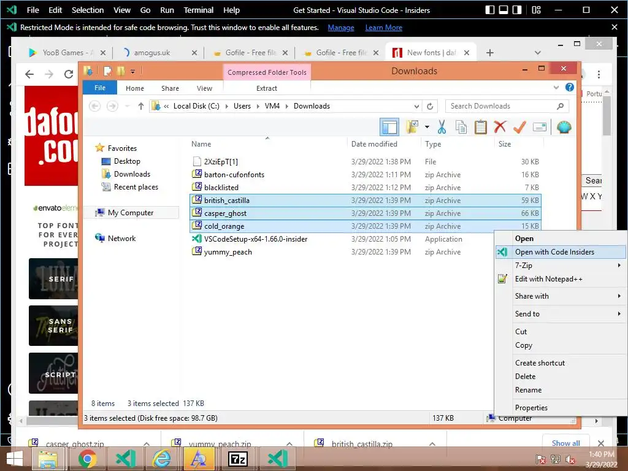
Task: Toggle the preview pane layout icon
Action: click(389, 128)
